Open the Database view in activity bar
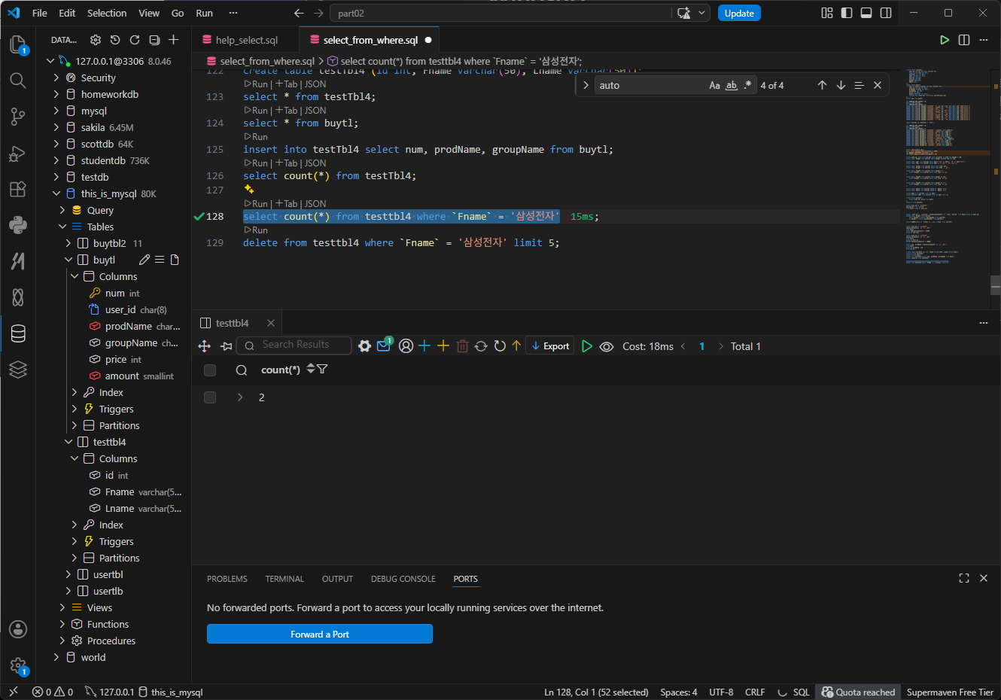 [x=18, y=333]
